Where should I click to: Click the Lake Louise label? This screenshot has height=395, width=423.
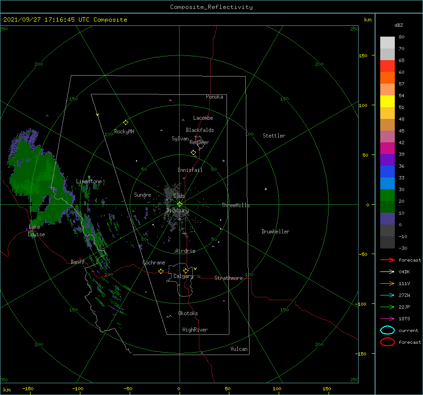36,231
